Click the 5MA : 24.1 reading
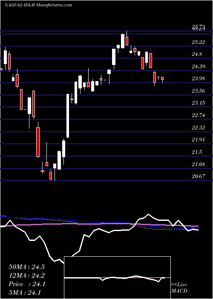 tap(25, 293)
